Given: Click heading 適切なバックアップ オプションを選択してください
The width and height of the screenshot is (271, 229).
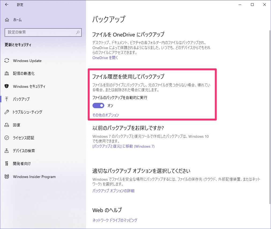Looking at the screenshot, I should pos(141,171).
